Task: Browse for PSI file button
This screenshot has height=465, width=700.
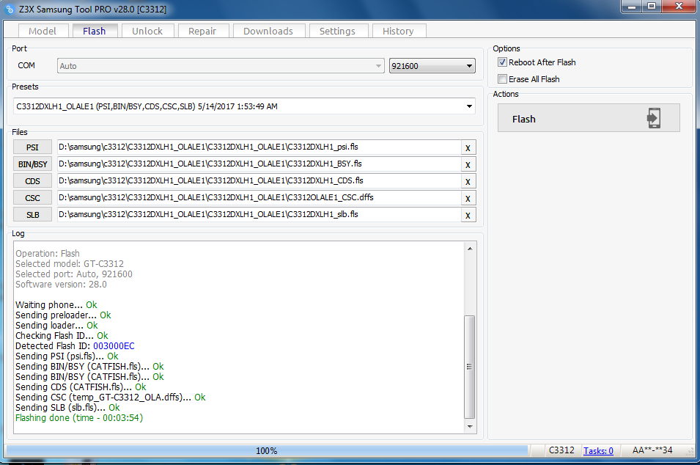Action: [x=32, y=147]
